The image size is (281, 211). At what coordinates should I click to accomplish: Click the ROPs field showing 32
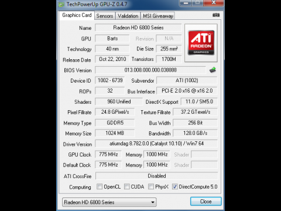110,91
